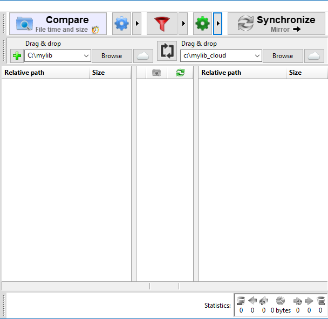Image resolution: width=328 pixels, height=319 pixels.
Task: Start the Compare folders operation
Action: [58, 24]
